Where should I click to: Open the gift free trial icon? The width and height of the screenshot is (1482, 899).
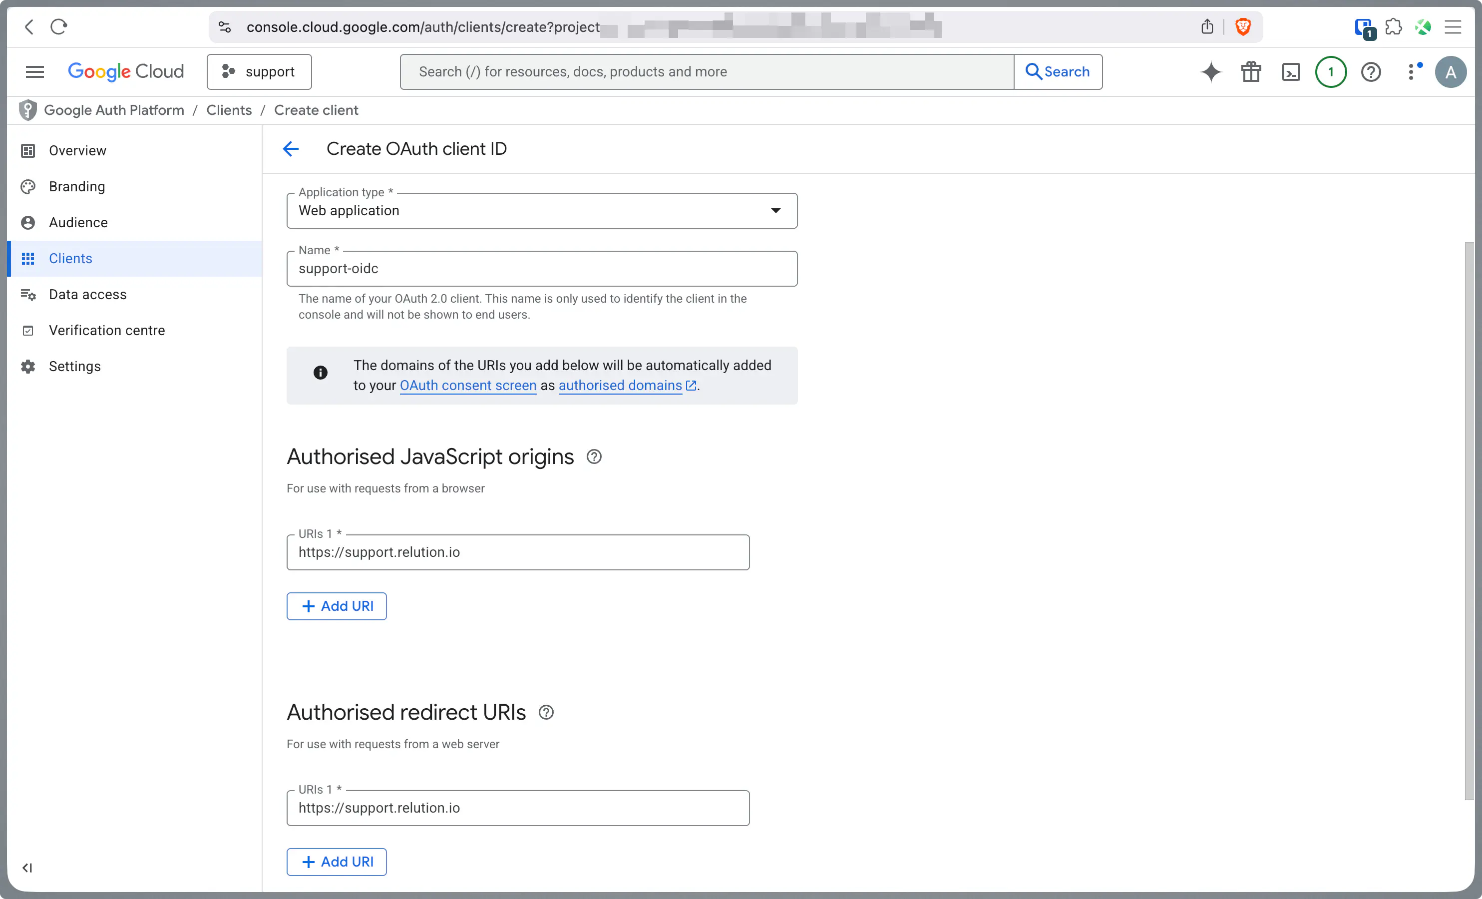(1251, 71)
